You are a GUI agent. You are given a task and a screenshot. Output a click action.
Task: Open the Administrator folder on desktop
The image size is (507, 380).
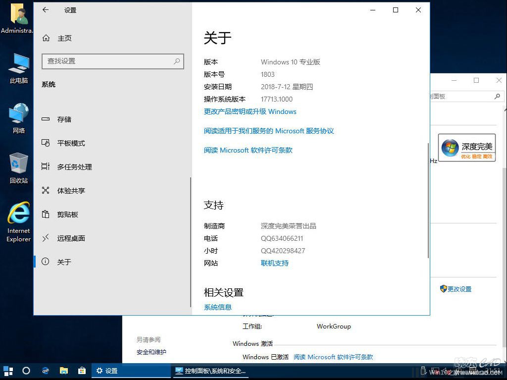click(x=17, y=18)
